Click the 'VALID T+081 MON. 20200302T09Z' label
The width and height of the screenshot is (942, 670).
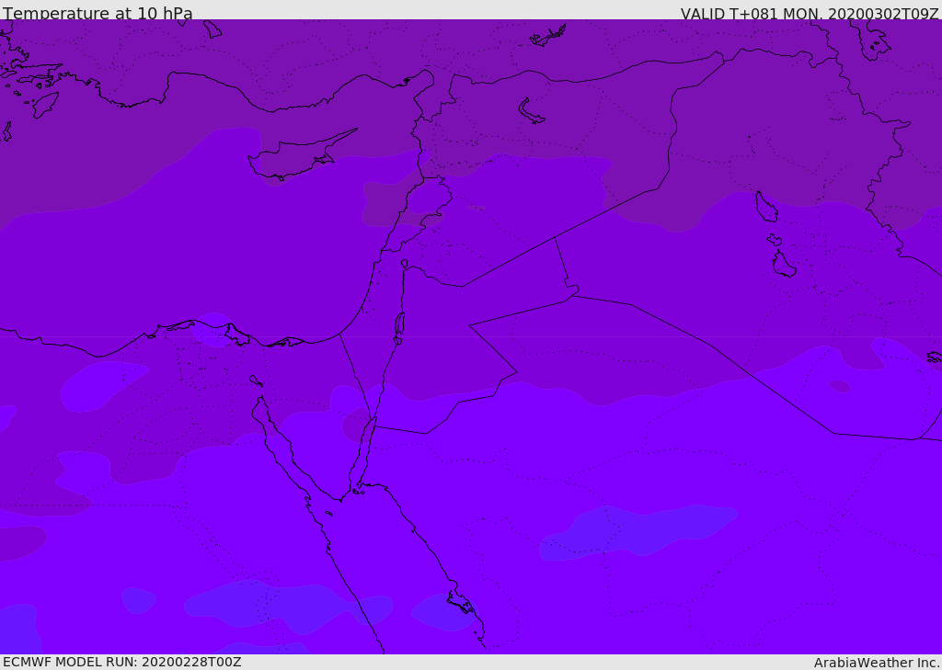pyautogui.click(x=810, y=14)
